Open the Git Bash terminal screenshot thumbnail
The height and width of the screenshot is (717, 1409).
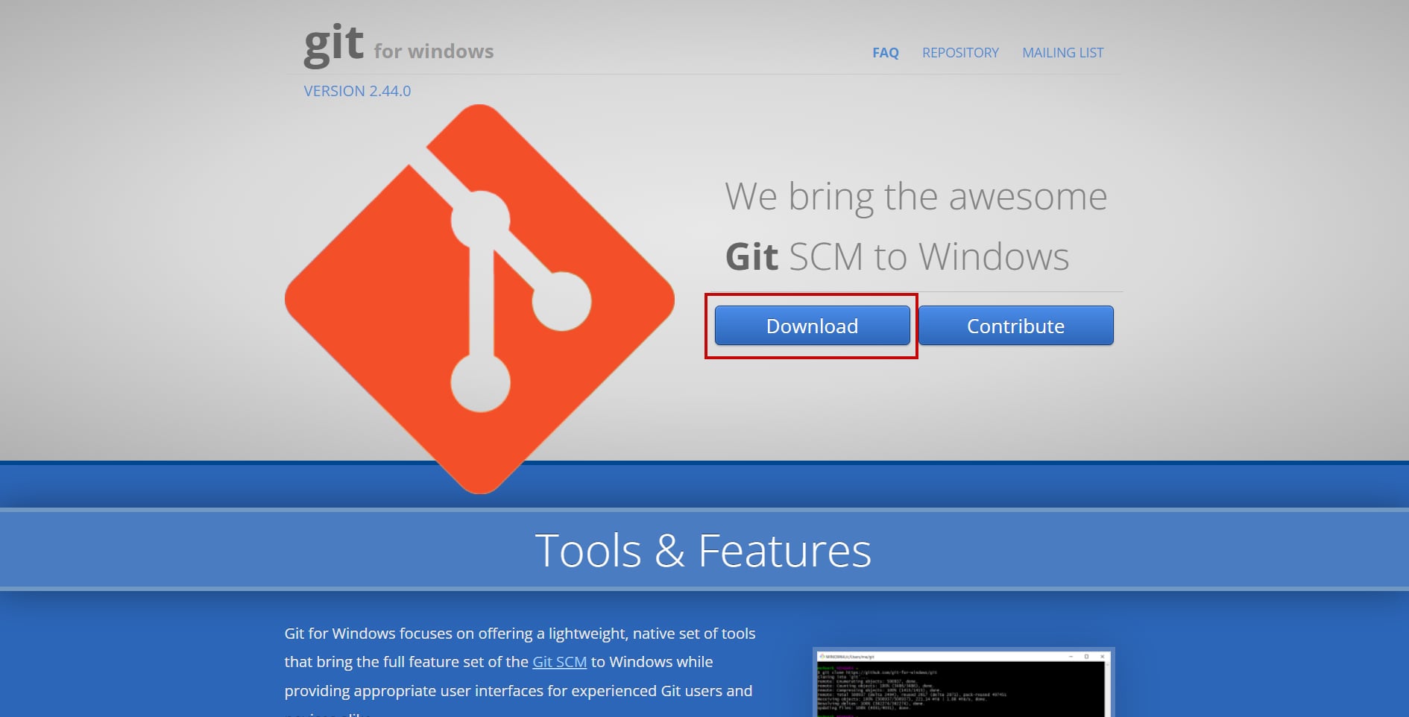click(963, 682)
